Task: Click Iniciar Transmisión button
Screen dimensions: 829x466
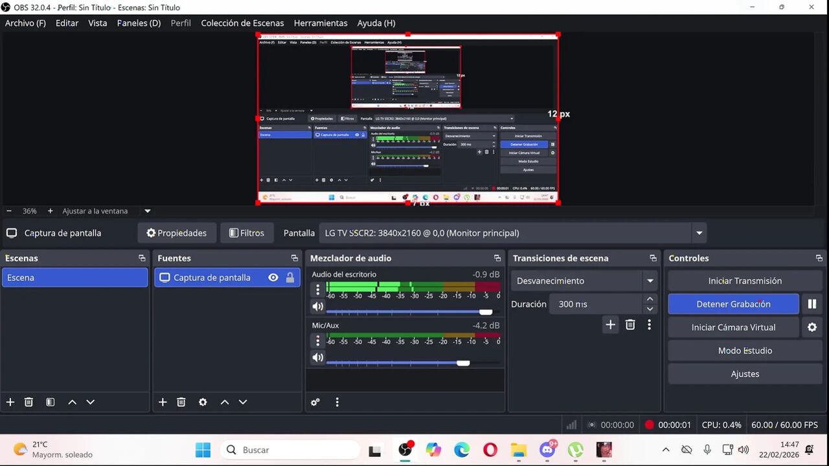Action: point(745,281)
